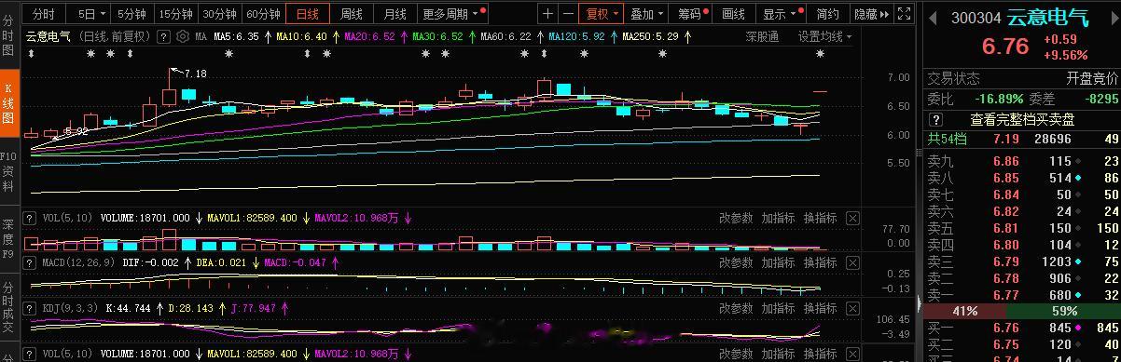Zoom in the chart with plus button

pos(547,14)
